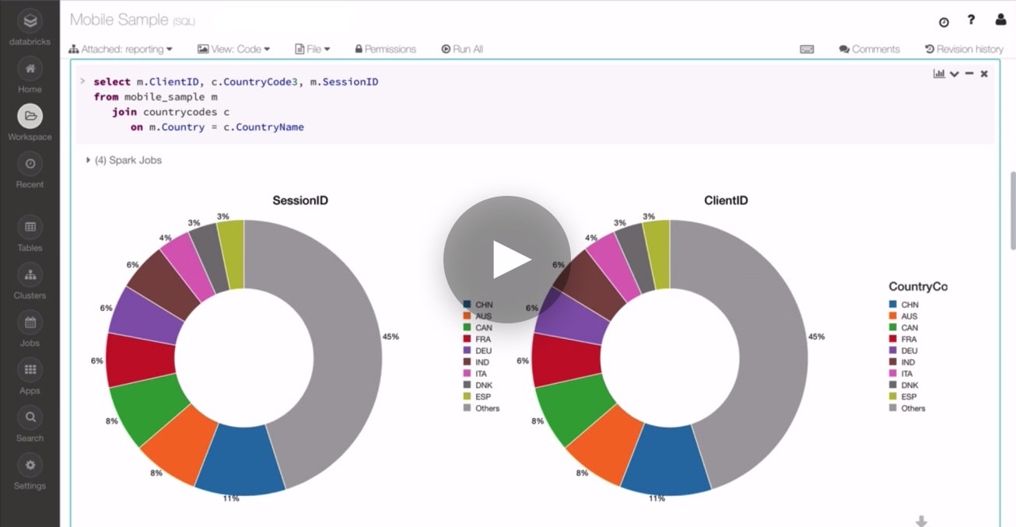Play the video with center play button
Viewport: 1016px width, 527px height.
point(507,260)
